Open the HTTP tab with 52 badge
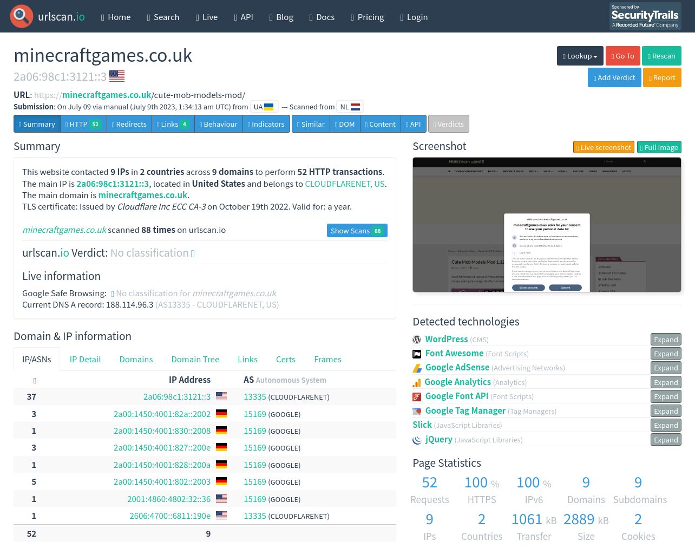The height and width of the screenshot is (554, 695). point(83,124)
